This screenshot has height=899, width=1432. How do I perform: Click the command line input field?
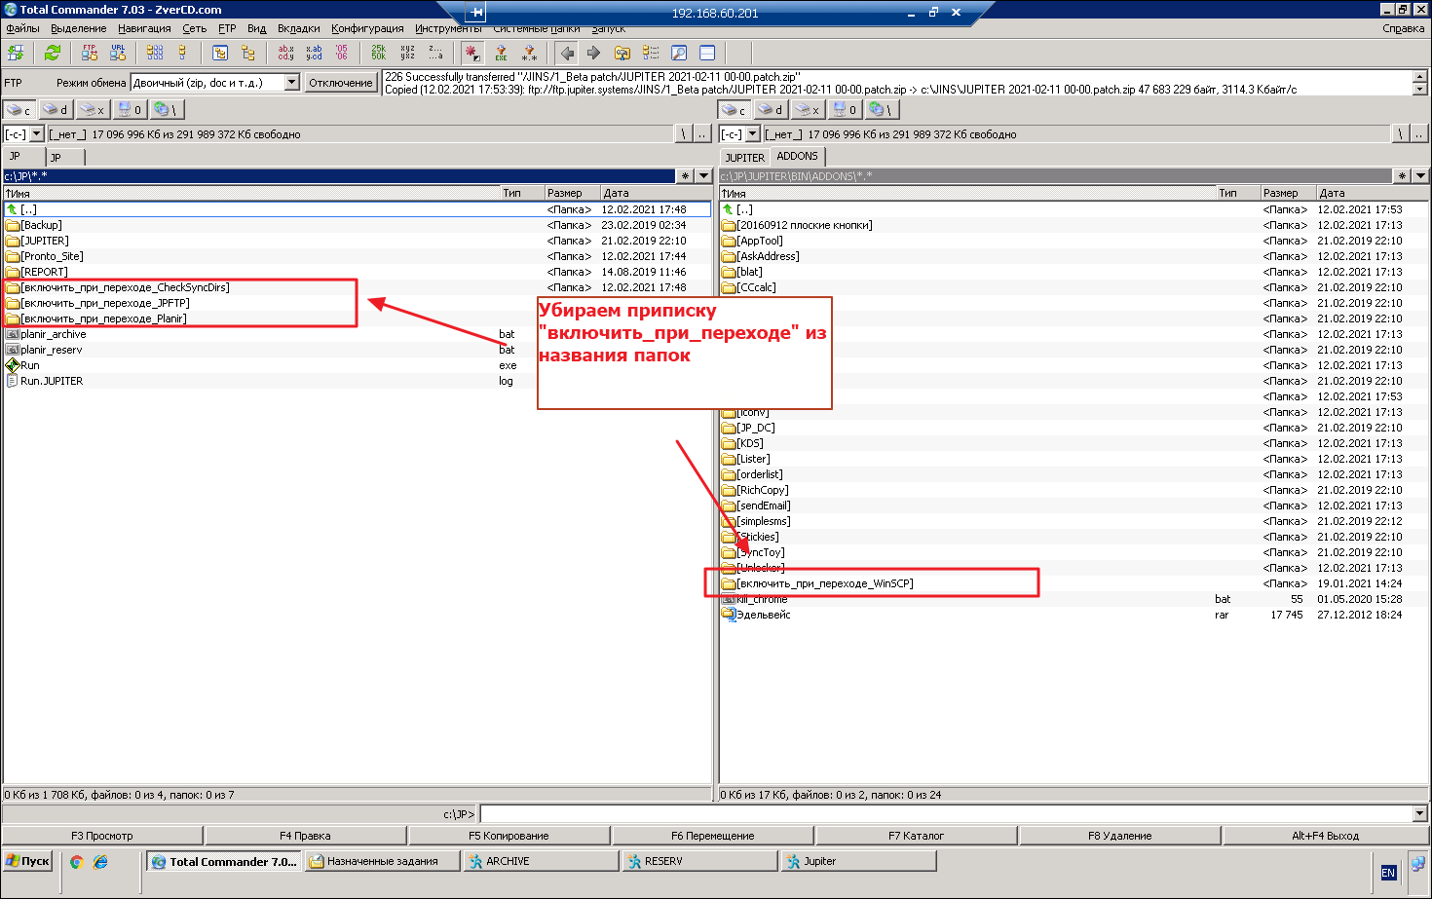coord(946,813)
